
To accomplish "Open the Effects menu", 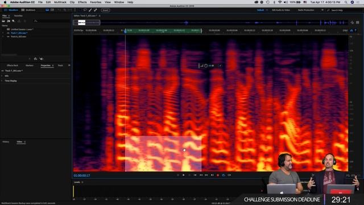I will [82, 2].
